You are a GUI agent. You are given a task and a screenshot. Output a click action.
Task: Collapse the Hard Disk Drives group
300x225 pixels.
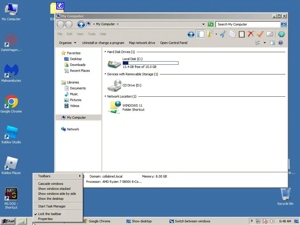pyautogui.click(x=105, y=52)
